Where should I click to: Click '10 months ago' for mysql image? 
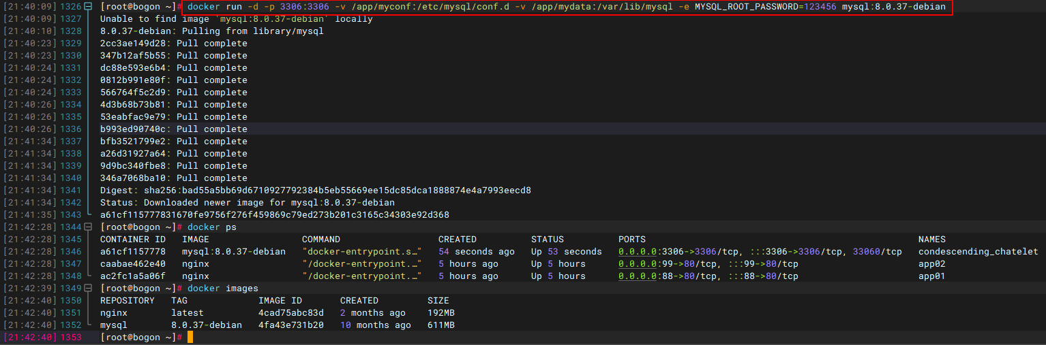(x=376, y=325)
